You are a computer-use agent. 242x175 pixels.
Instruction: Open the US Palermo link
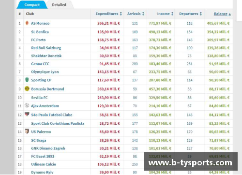coord(41,131)
